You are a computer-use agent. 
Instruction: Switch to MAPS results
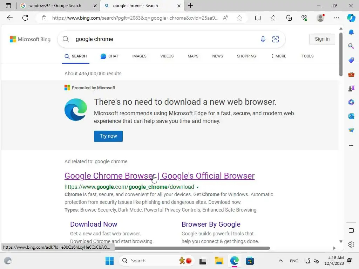click(x=193, y=56)
